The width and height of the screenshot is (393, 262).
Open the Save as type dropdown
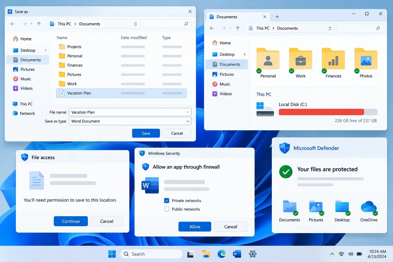(x=188, y=121)
